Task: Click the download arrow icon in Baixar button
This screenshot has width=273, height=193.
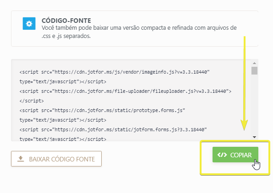Action: point(21,159)
